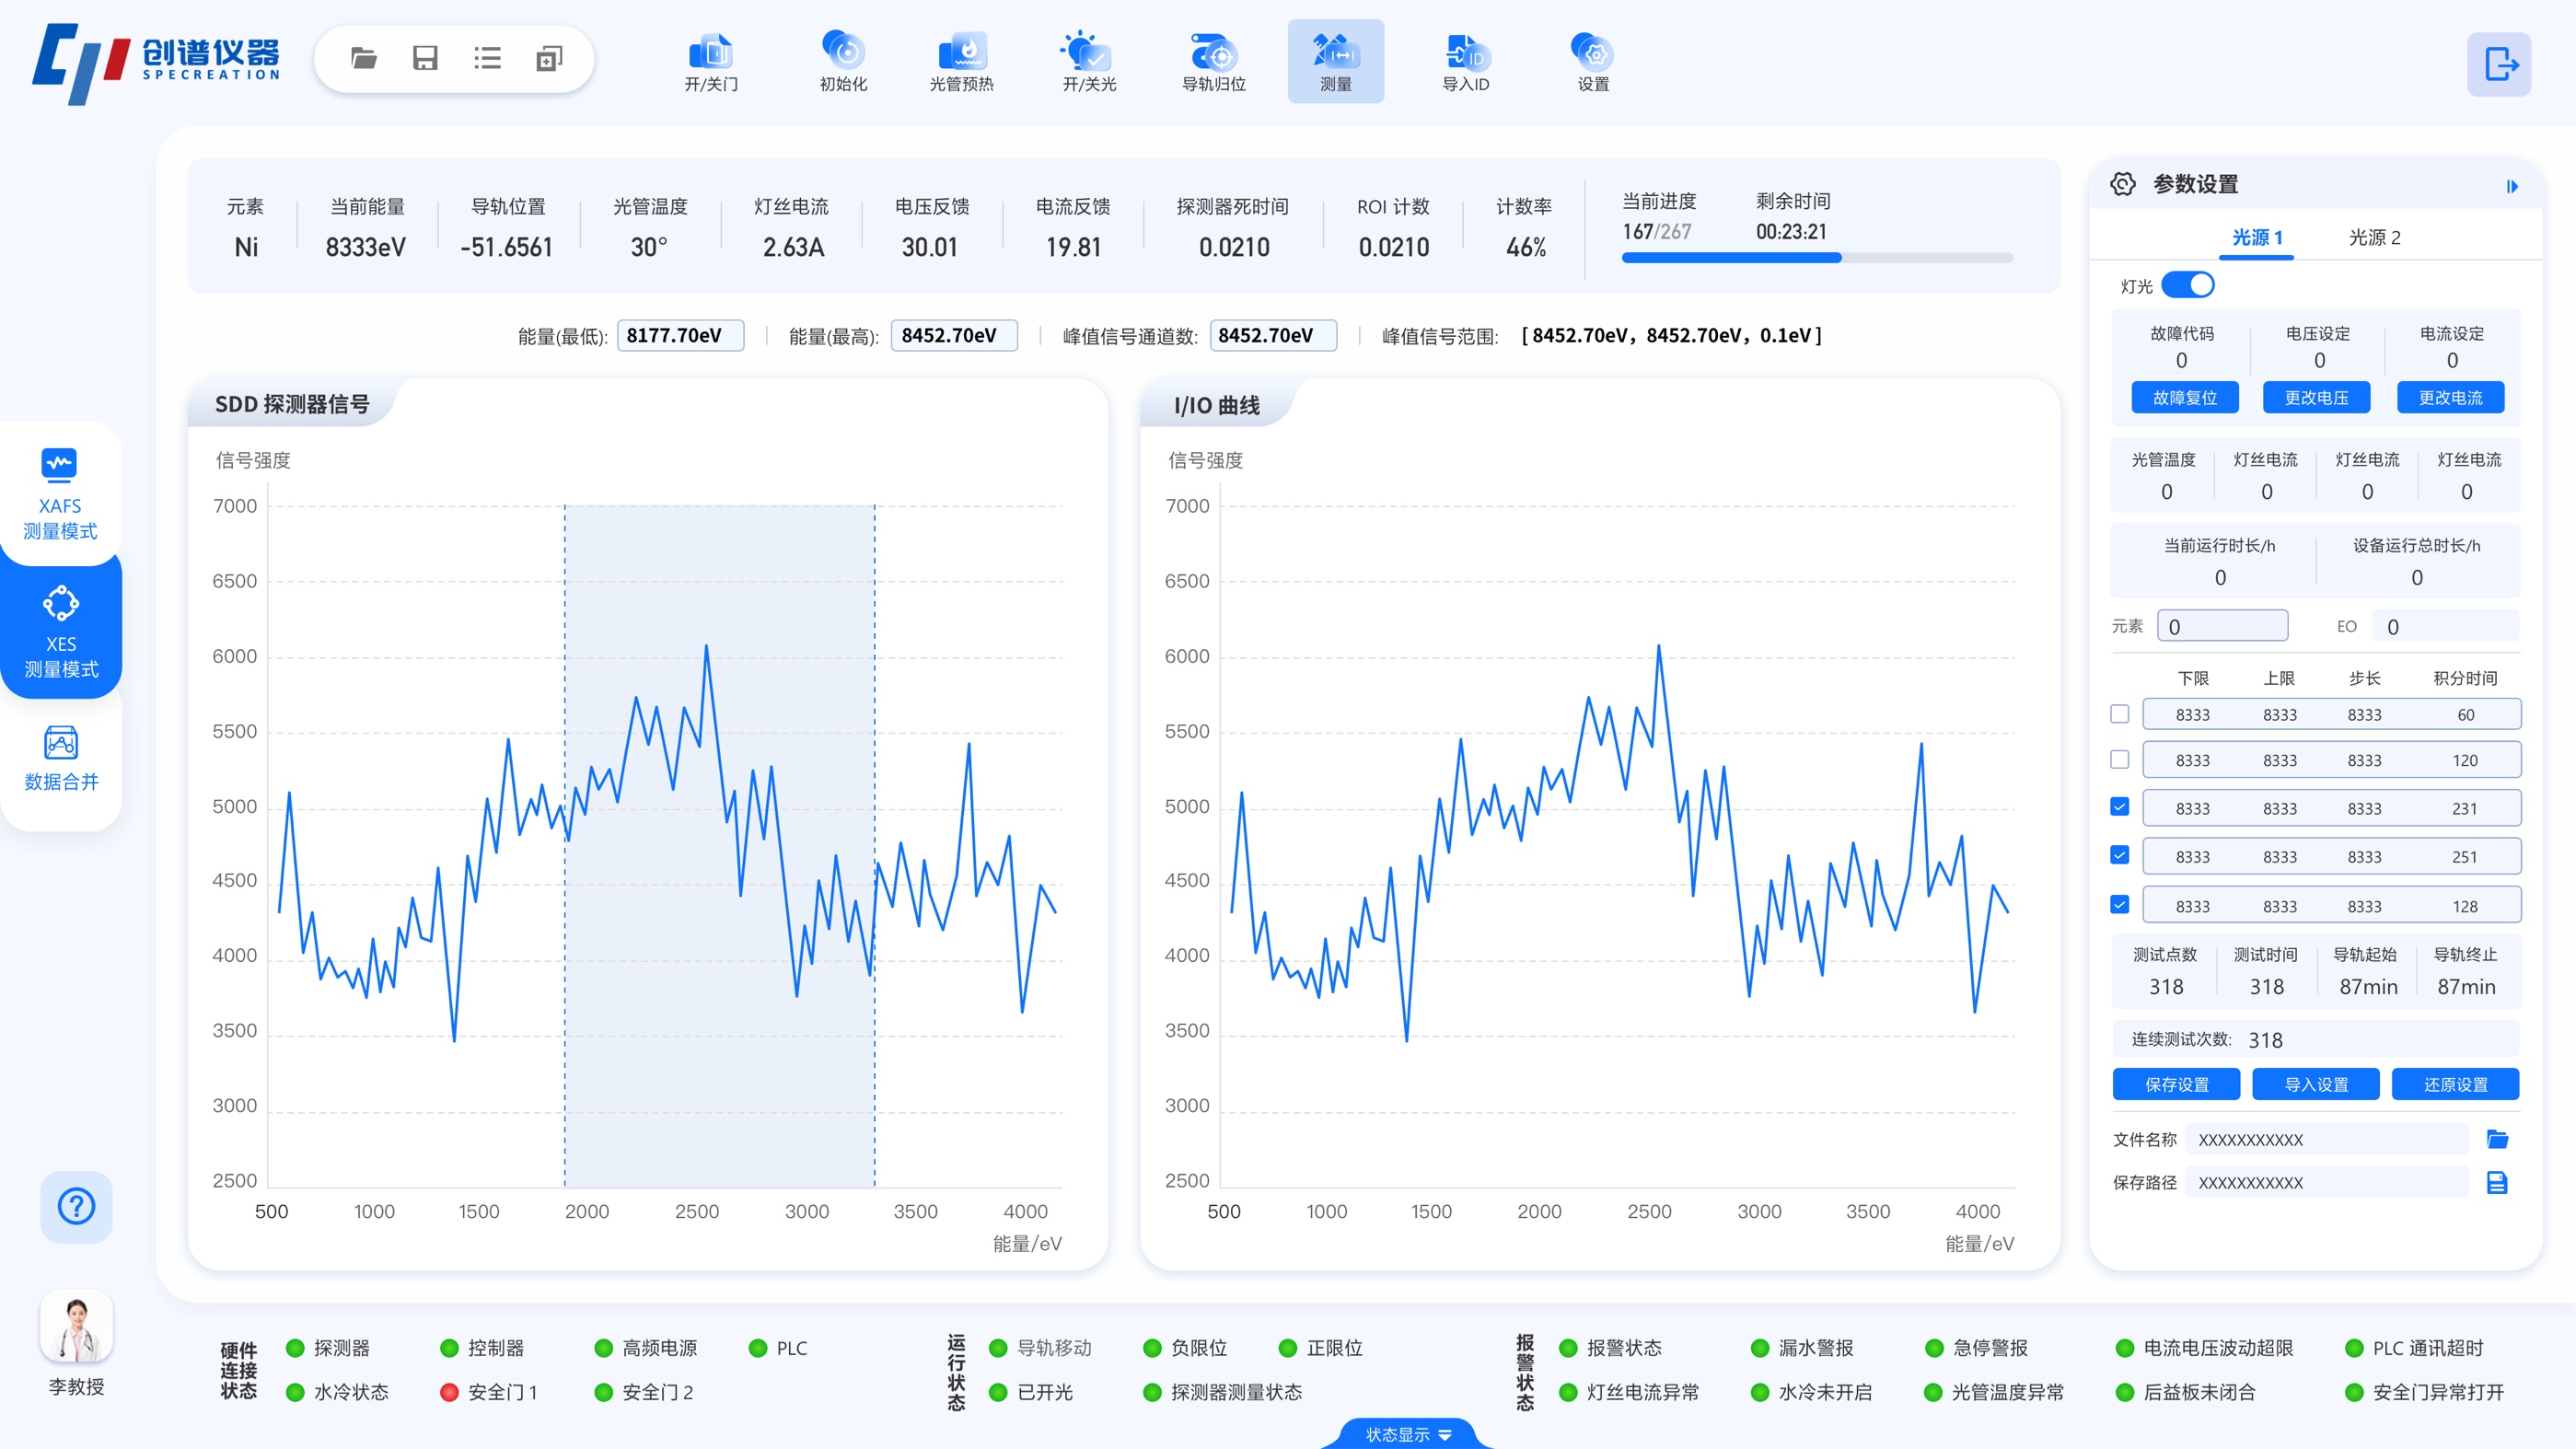Collapse the 状态显示 status bar

pos(1407,1434)
